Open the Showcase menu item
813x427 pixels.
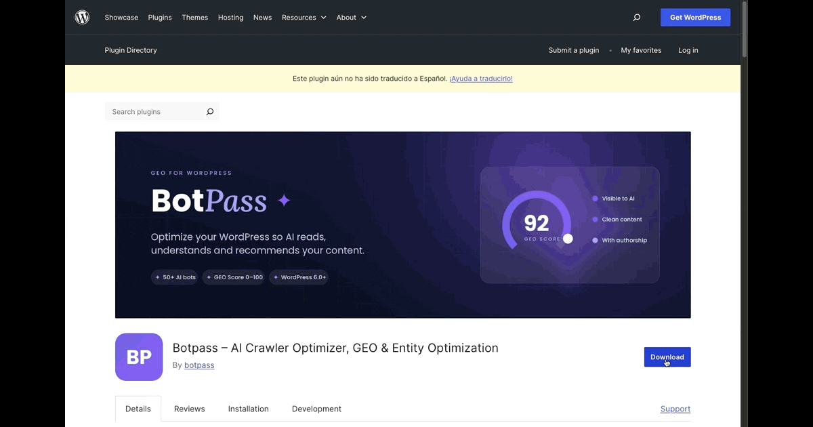pyautogui.click(x=121, y=18)
